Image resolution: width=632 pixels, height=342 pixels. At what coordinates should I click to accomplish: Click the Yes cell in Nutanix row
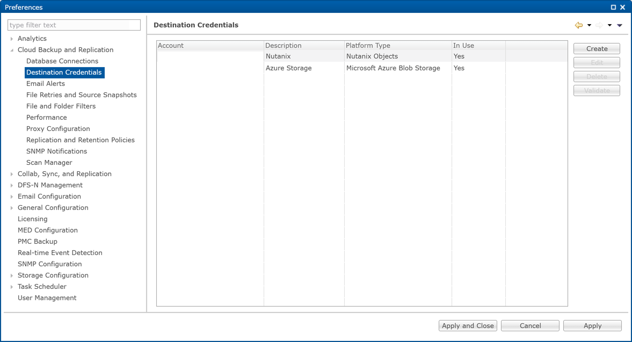coord(478,56)
